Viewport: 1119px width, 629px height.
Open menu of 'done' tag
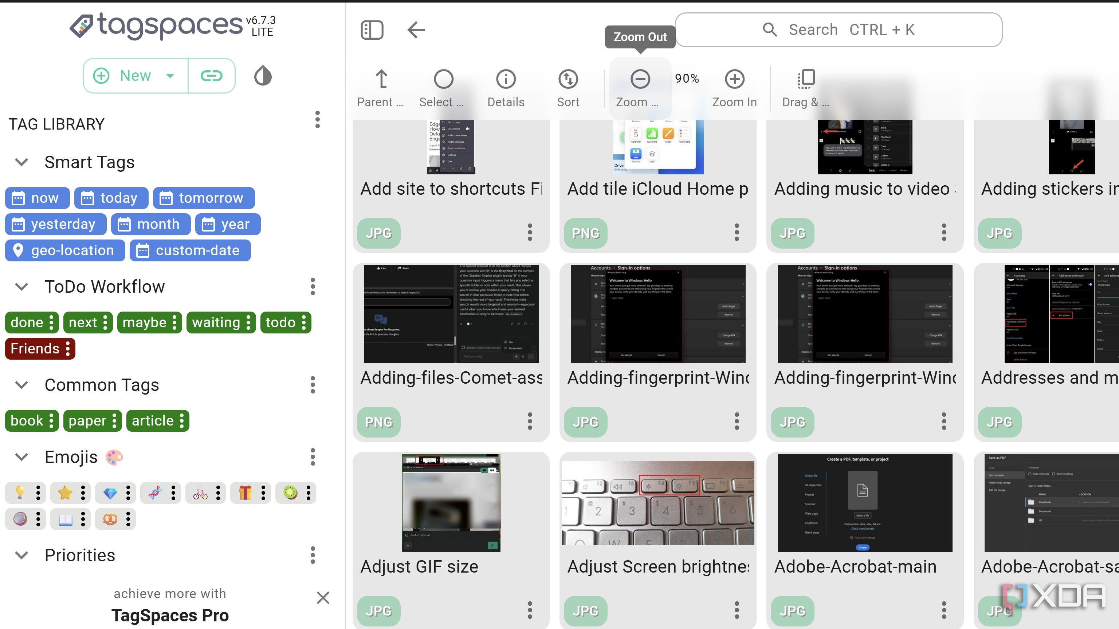pyautogui.click(x=52, y=323)
